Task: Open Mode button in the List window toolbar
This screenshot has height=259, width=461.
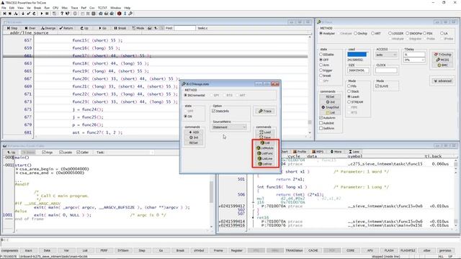Action: coord(138,28)
